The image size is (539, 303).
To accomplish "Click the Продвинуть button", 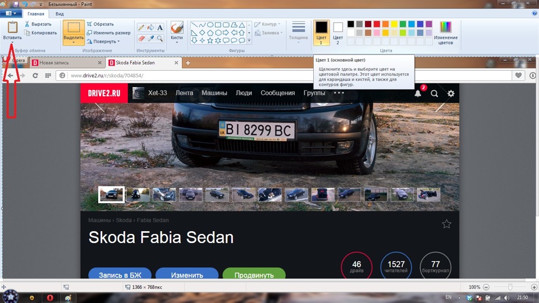I will (254, 273).
